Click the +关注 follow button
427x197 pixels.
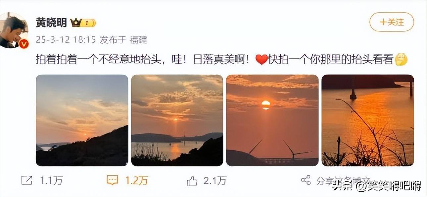tap(392, 22)
